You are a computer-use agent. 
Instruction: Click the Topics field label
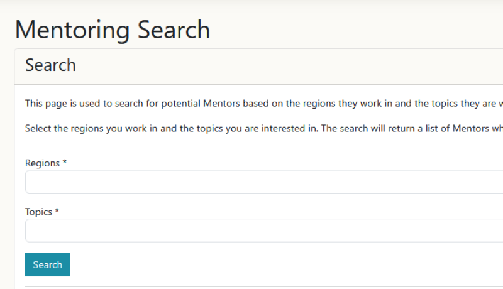click(38, 212)
